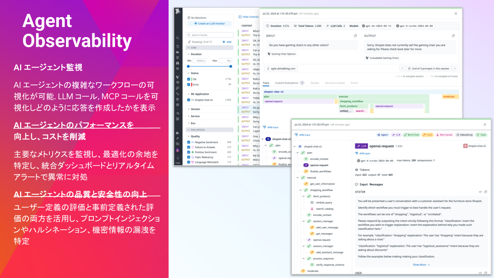Uncheck the Error status checkbox
Viewport: 494px width, 278px height.
pos(189,84)
